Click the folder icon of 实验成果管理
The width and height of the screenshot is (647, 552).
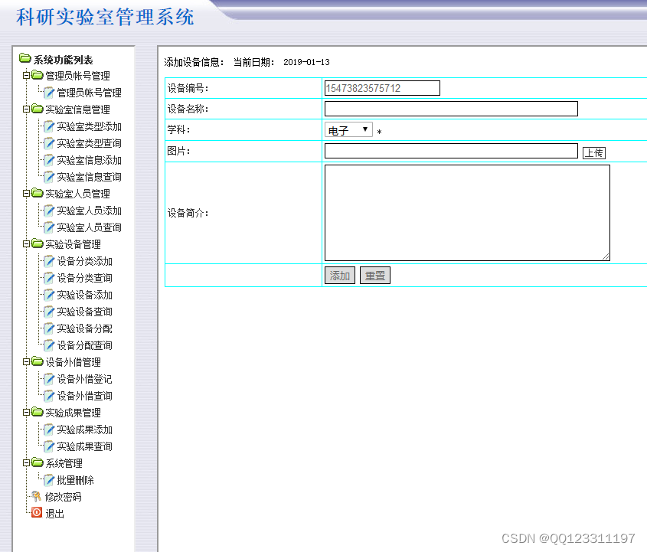click(38, 412)
